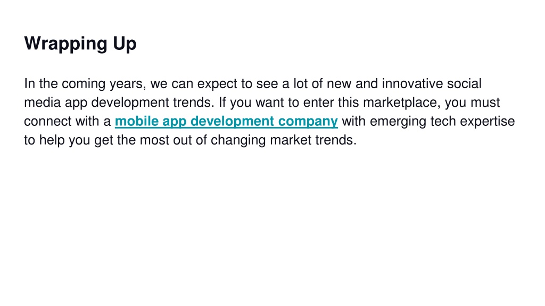Click the word 'development' inside the underlined link
This screenshot has width=545, height=306.
pos(233,122)
